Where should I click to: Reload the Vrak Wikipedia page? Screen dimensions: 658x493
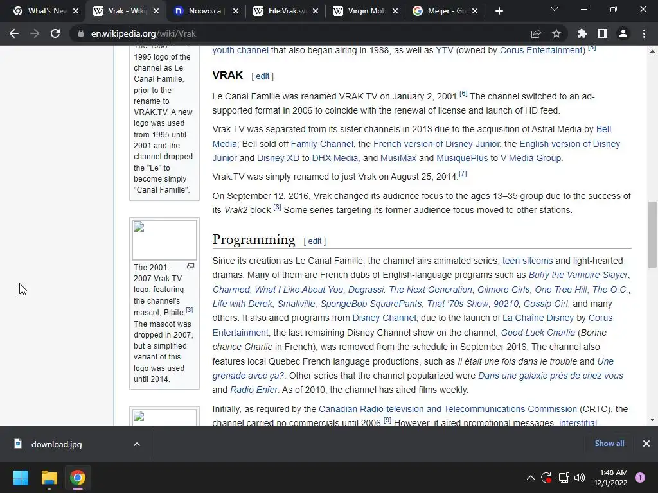pos(55,33)
